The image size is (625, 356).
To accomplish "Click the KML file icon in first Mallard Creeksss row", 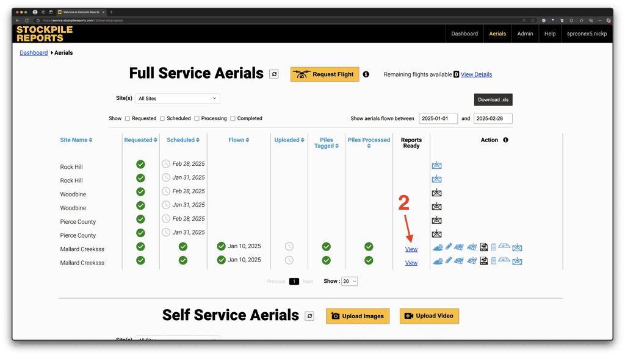I will (483, 247).
